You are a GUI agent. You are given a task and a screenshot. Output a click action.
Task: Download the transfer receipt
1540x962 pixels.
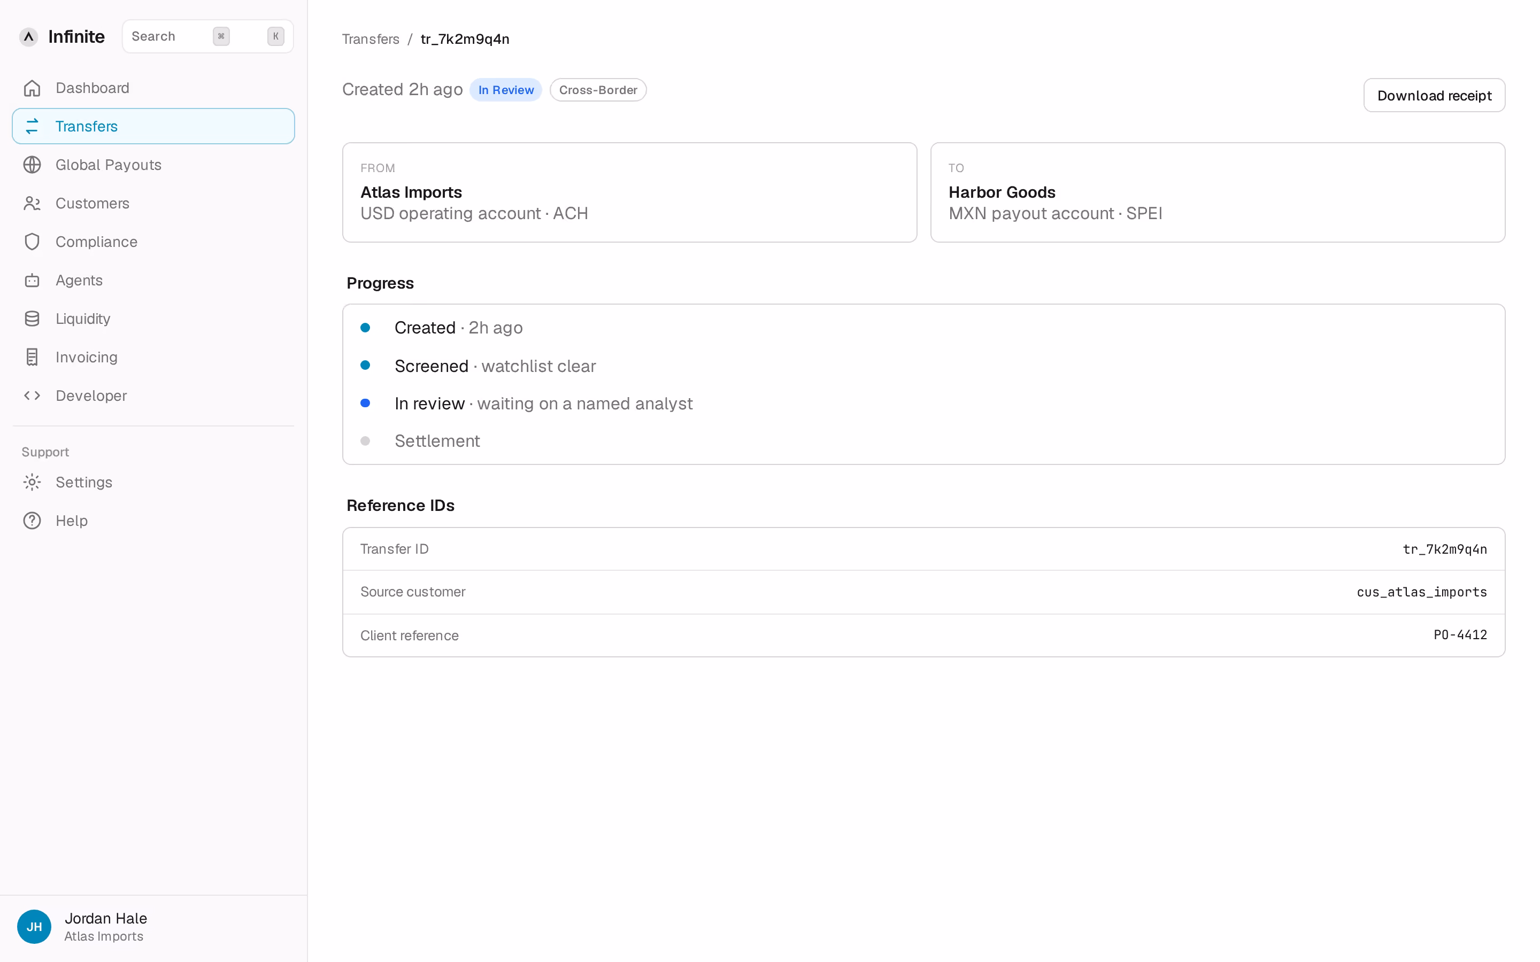coord(1434,96)
